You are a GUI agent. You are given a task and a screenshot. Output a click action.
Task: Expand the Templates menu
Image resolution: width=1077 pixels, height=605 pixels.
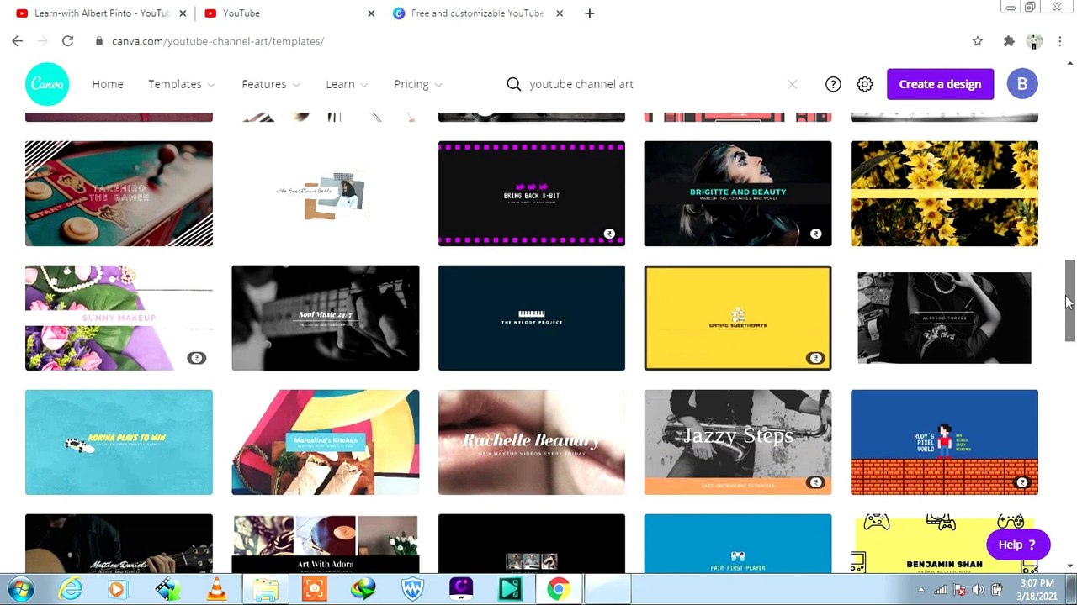click(x=182, y=84)
